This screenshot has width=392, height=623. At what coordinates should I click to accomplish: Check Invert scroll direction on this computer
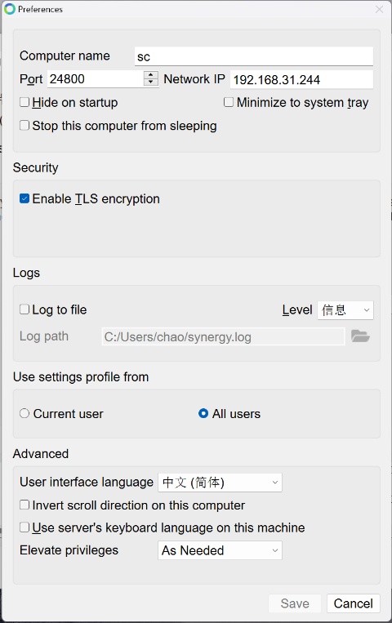(24, 505)
